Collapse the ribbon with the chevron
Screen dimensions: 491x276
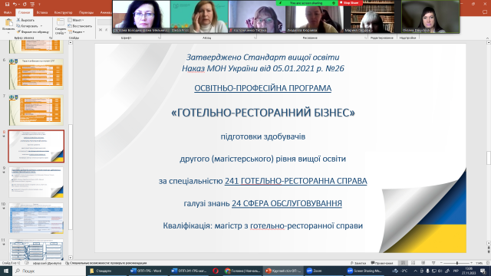coord(487,38)
